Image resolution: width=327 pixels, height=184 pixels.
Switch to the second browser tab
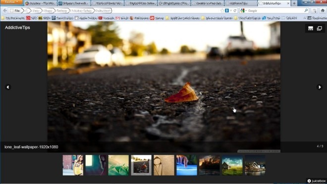pyautogui.click(x=74, y=3)
